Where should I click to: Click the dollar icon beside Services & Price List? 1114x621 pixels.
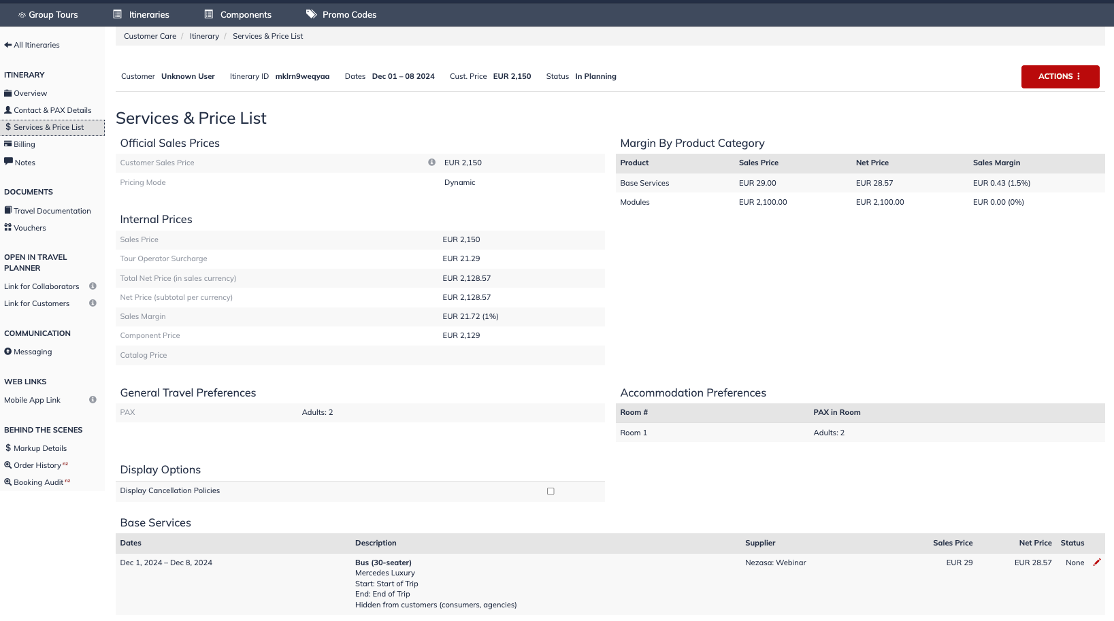[8, 127]
